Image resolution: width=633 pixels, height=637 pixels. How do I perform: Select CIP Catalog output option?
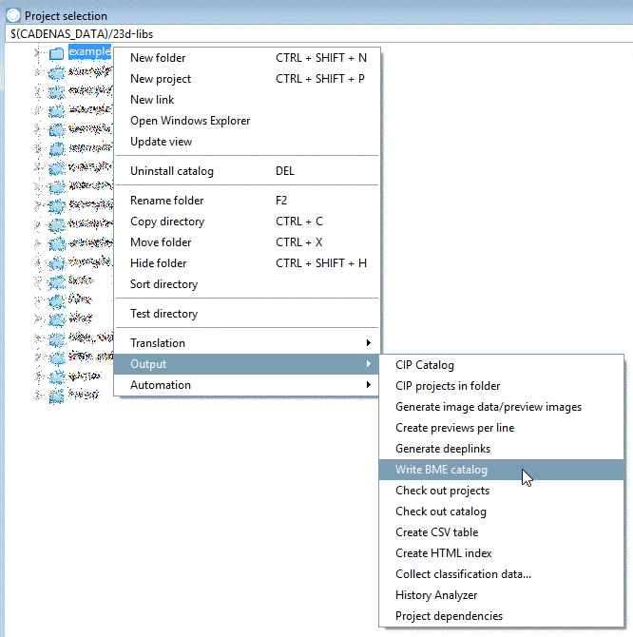[502, 365]
